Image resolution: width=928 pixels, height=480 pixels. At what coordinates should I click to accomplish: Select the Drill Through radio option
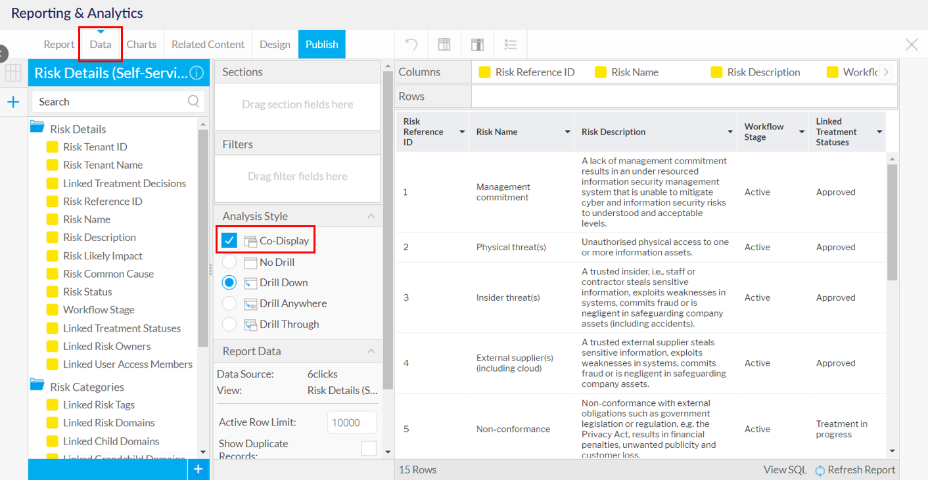pos(229,324)
